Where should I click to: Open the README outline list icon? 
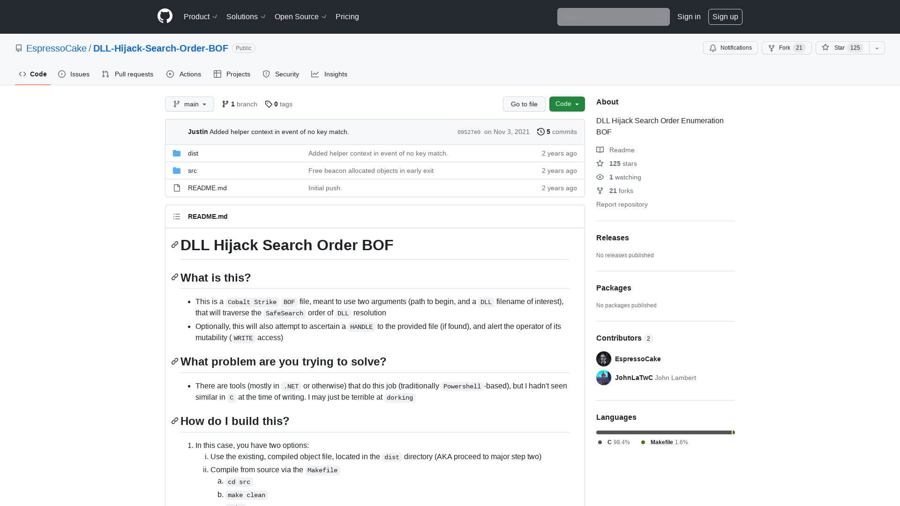(177, 216)
